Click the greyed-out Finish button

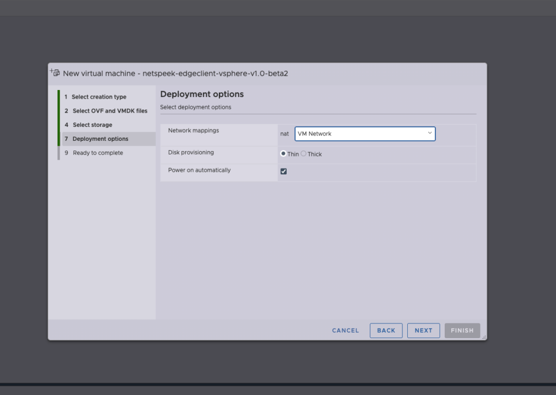point(462,331)
